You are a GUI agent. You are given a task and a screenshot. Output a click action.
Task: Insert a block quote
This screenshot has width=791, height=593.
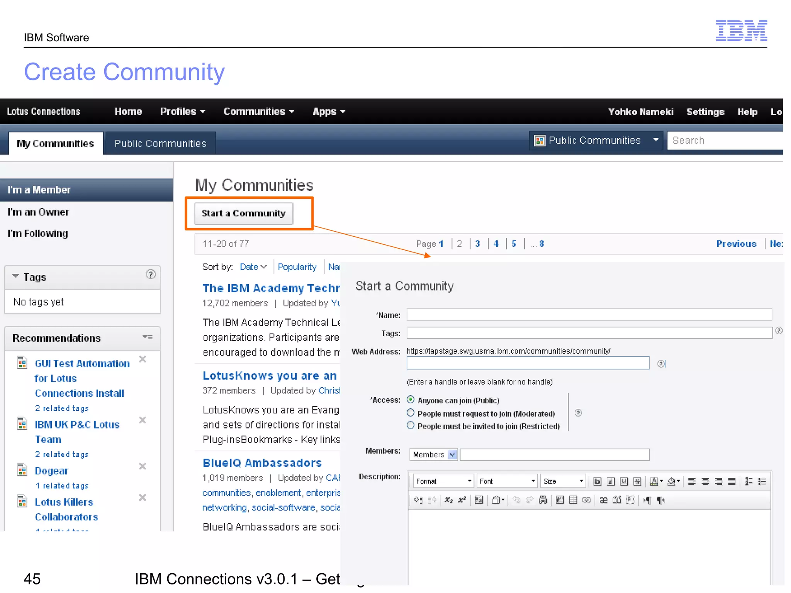coord(617,500)
